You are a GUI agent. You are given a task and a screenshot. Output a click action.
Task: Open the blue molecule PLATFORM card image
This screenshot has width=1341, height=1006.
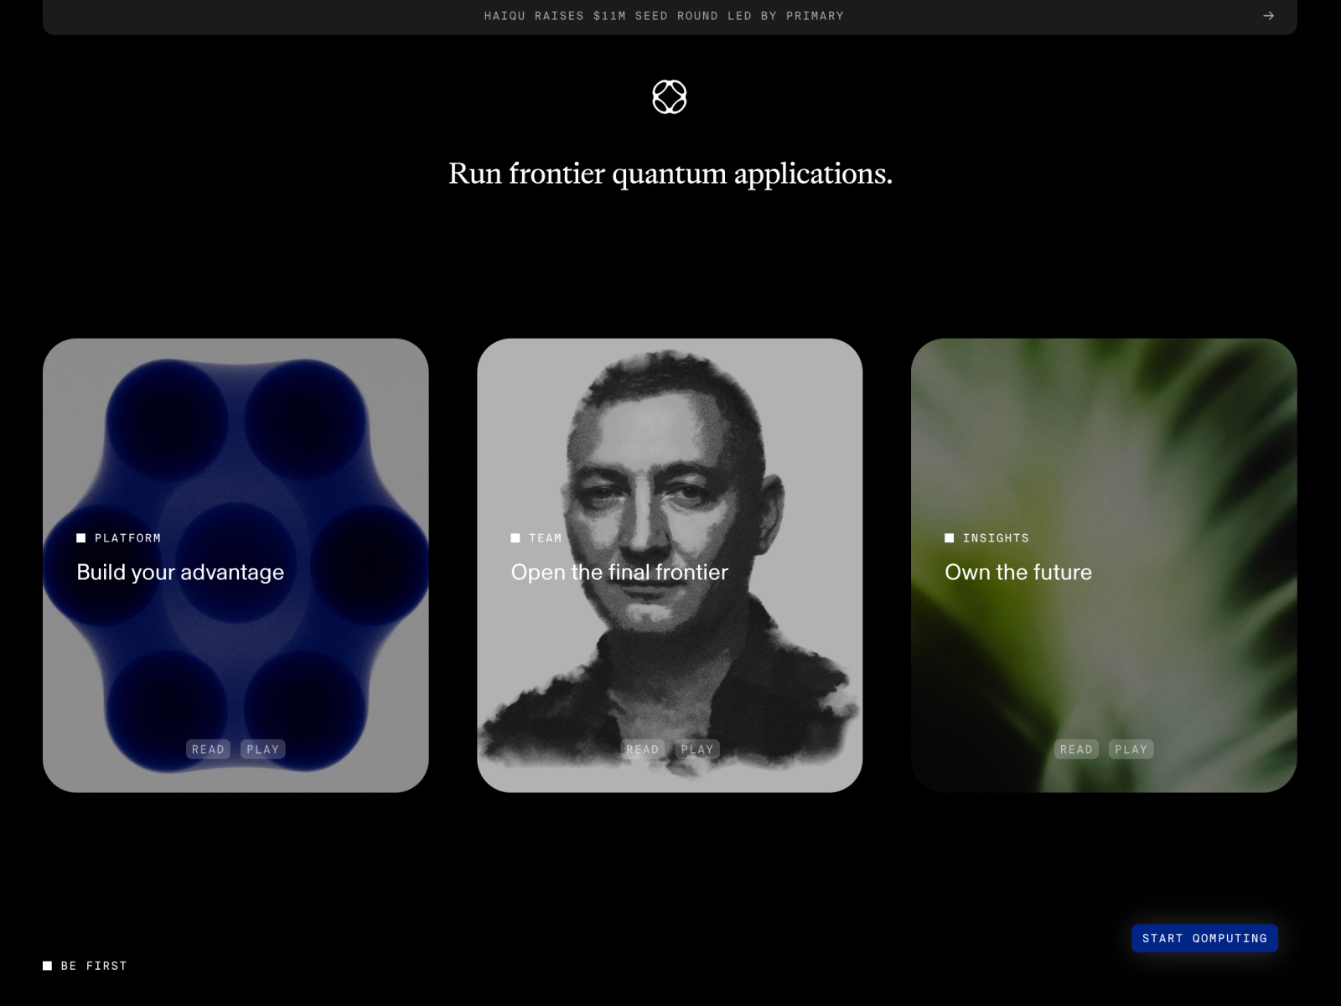(x=236, y=436)
